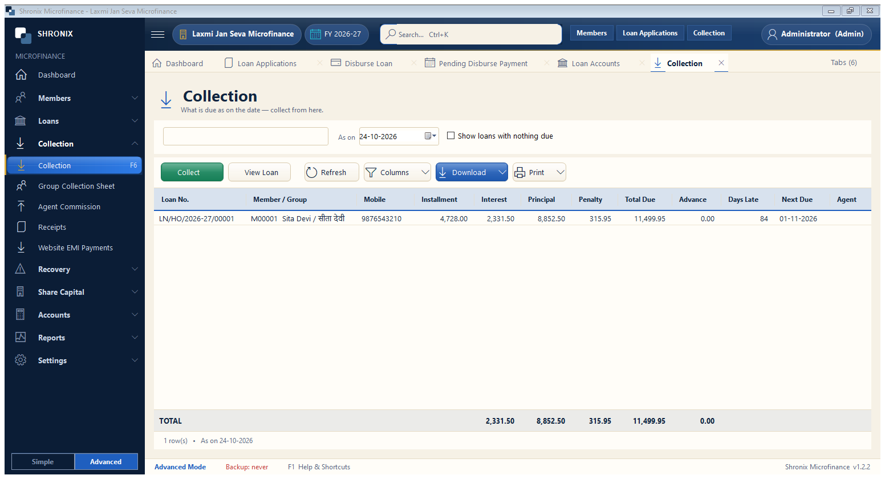
Task: Click the empty loan filter text box
Action: click(x=246, y=136)
